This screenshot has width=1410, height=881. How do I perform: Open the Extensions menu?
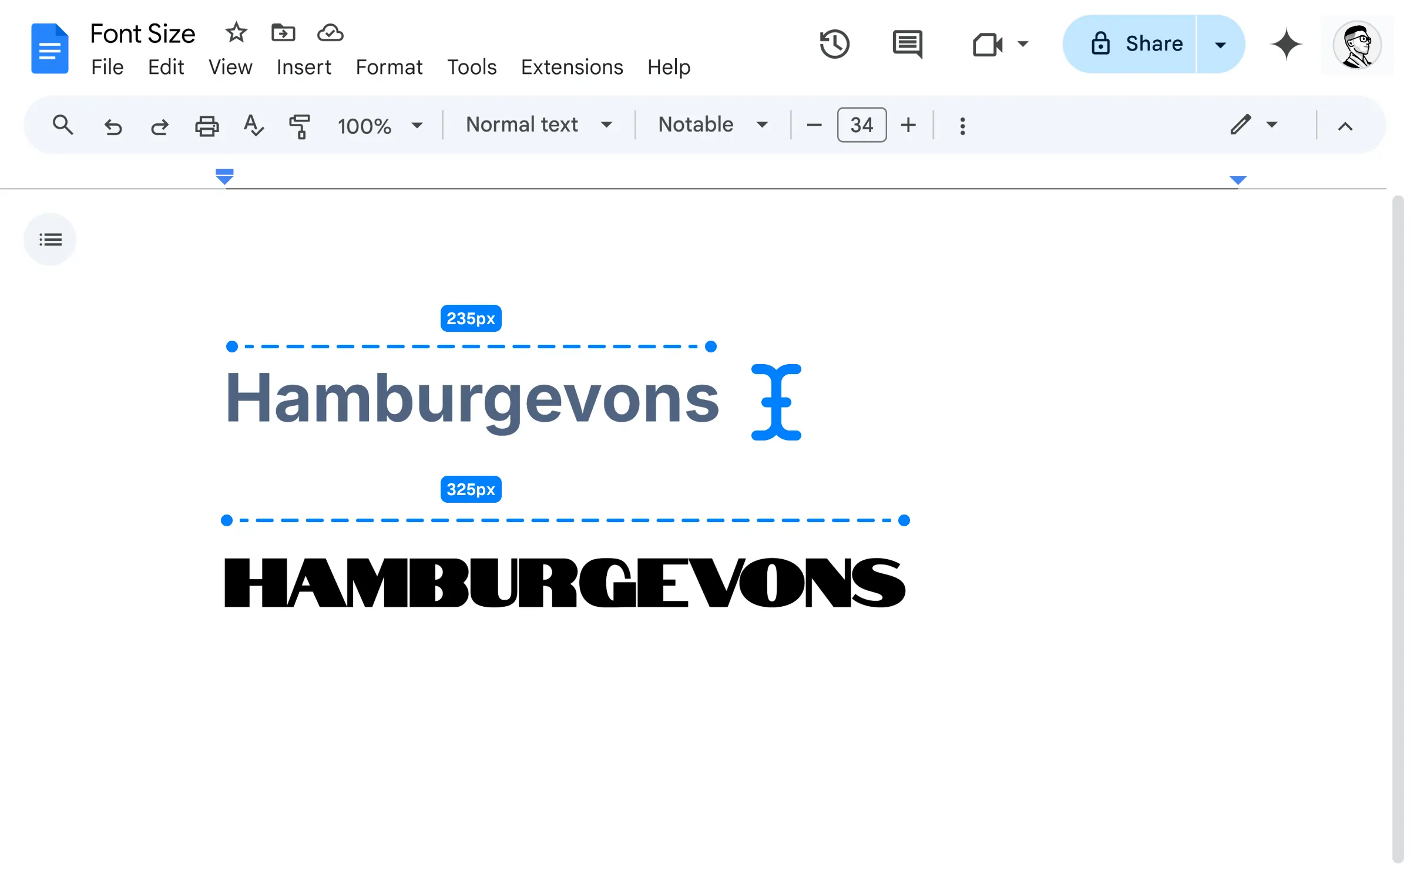pos(573,67)
